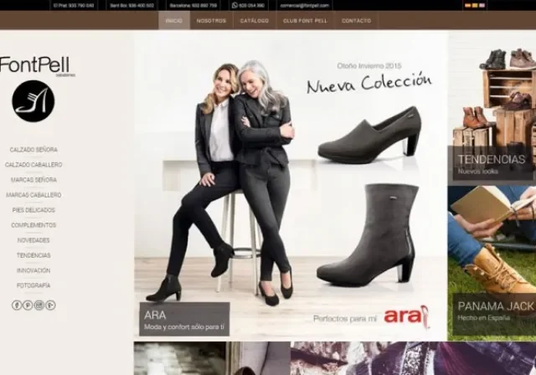The height and width of the screenshot is (375, 536).
Task: Open Innovación in sidebar
Action: [x=33, y=270]
